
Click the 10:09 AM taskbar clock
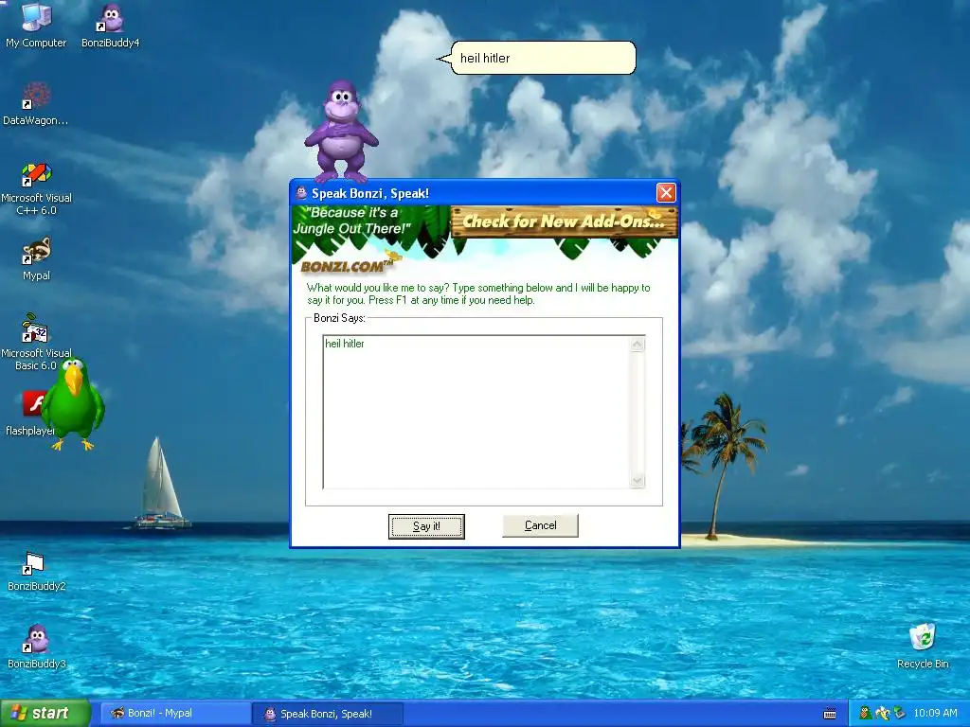click(935, 714)
